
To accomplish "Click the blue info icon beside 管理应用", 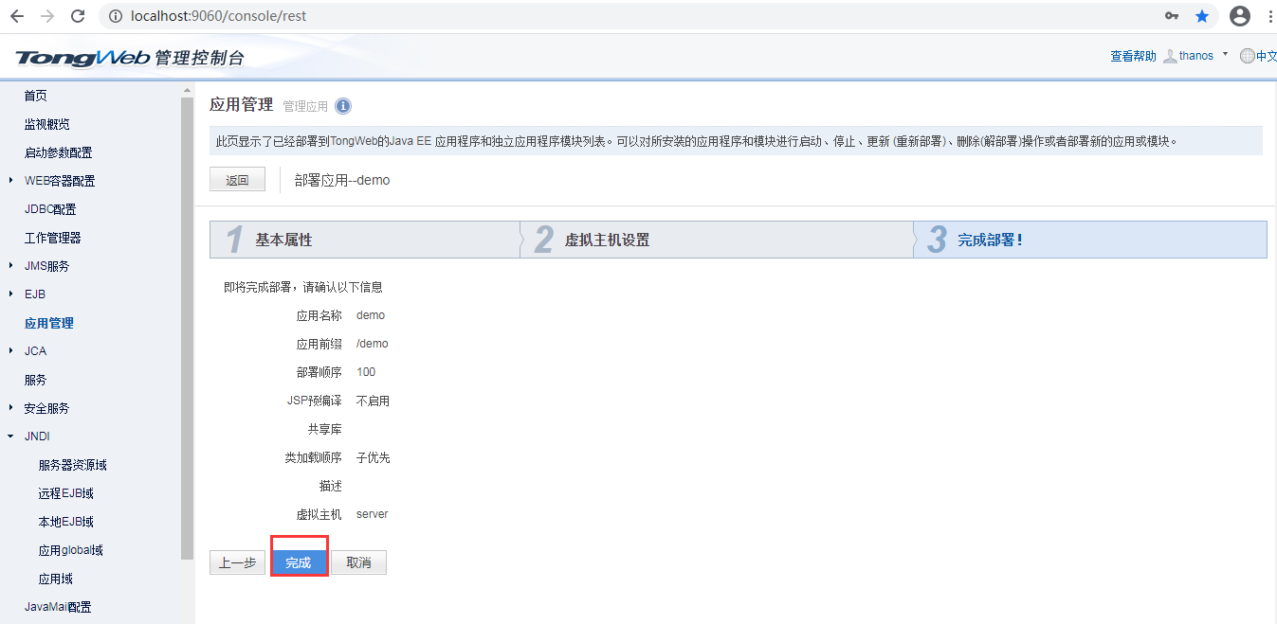I will tap(343, 106).
